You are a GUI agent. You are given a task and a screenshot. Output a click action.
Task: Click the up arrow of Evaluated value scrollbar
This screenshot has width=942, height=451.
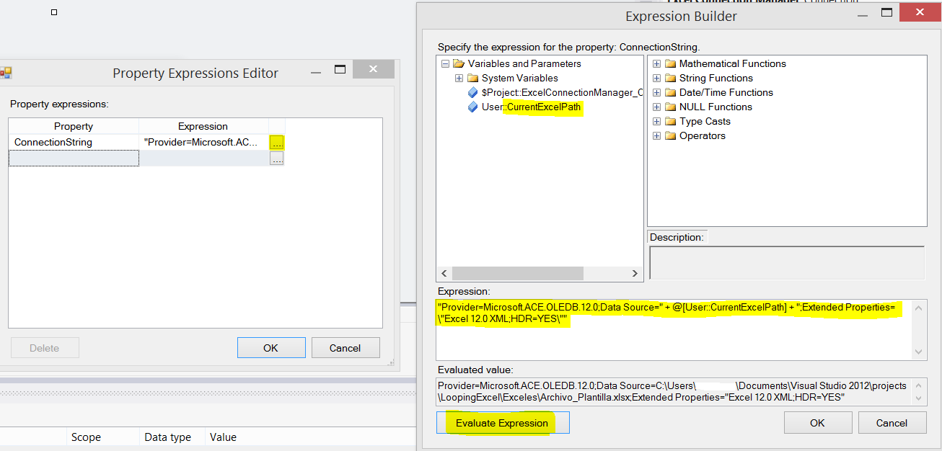[x=919, y=385]
